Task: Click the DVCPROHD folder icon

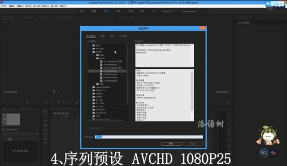Action: point(94,113)
